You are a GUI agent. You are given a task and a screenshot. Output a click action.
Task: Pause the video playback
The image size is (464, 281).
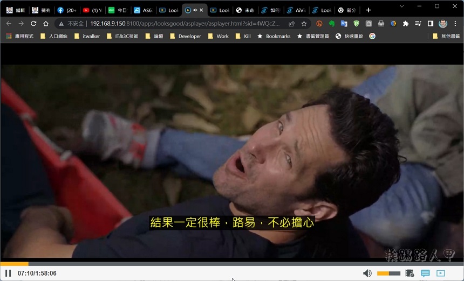(x=8, y=273)
